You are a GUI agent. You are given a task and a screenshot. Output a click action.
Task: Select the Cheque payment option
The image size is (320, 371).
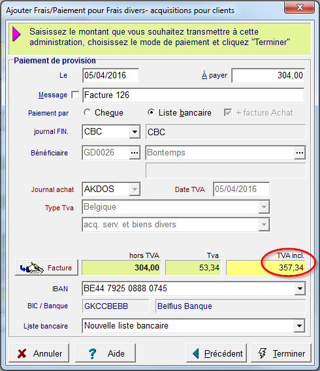click(x=88, y=112)
